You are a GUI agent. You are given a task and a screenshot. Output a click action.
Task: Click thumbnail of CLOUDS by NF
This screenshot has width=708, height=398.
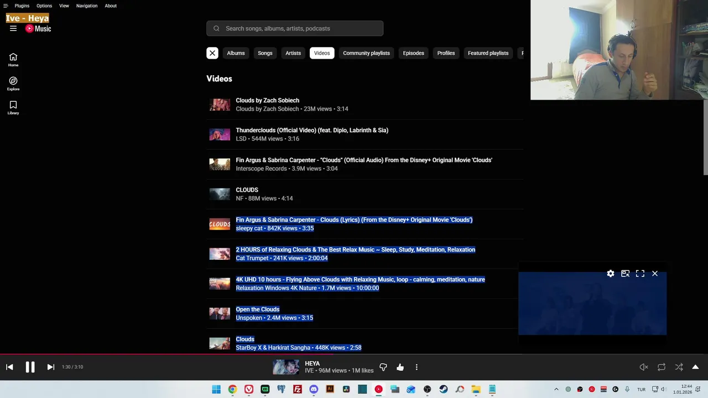point(220,194)
